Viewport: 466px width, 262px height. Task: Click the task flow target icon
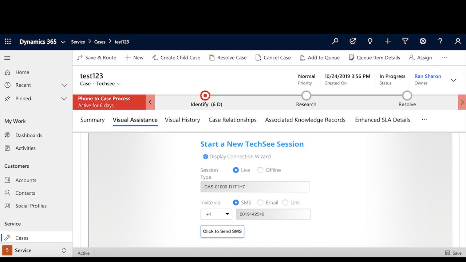click(352, 41)
